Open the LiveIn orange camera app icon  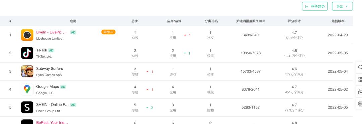pyautogui.click(x=27, y=35)
